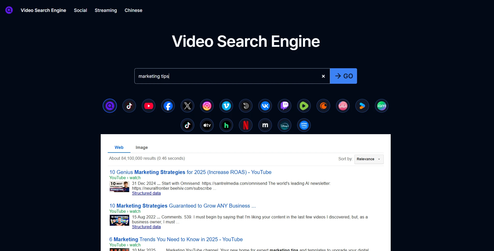Clear the search box with the X
Viewport: 494px width, 251px height.
(x=323, y=76)
